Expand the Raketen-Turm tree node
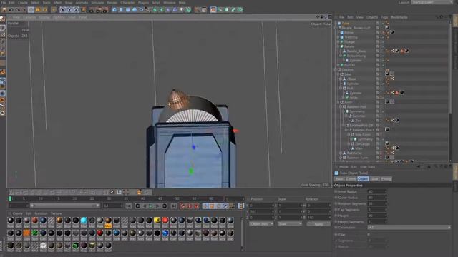 (x=341, y=158)
